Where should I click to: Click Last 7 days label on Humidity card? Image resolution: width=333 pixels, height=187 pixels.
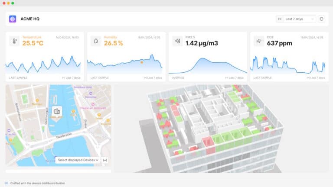point(153,78)
